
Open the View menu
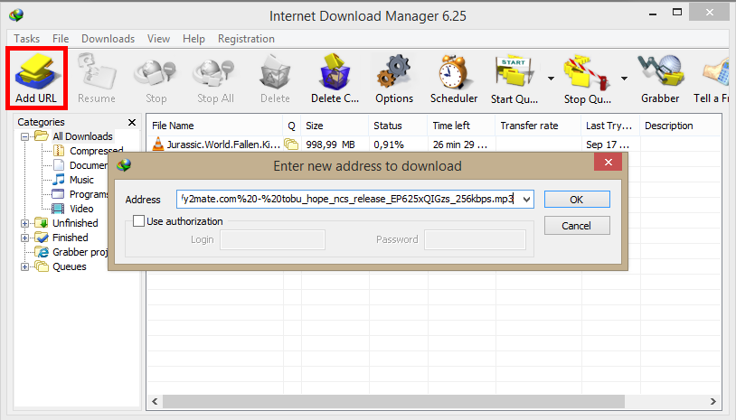pos(158,39)
